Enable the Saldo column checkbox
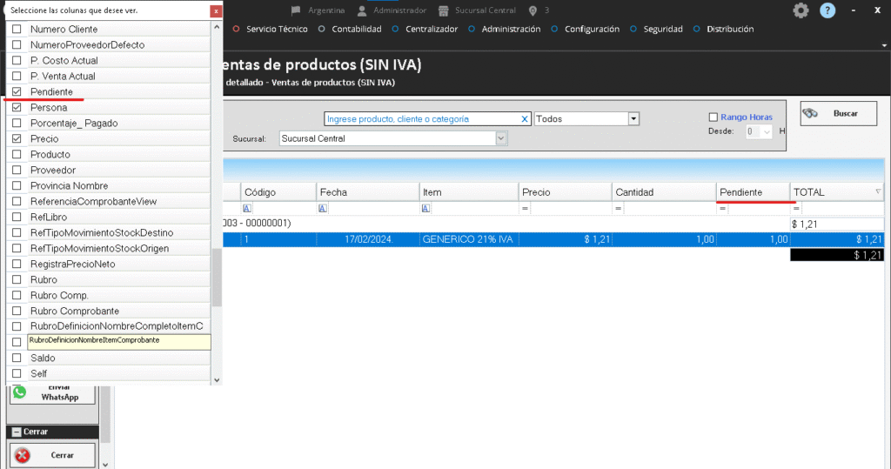The height and width of the screenshot is (469, 891). point(17,358)
